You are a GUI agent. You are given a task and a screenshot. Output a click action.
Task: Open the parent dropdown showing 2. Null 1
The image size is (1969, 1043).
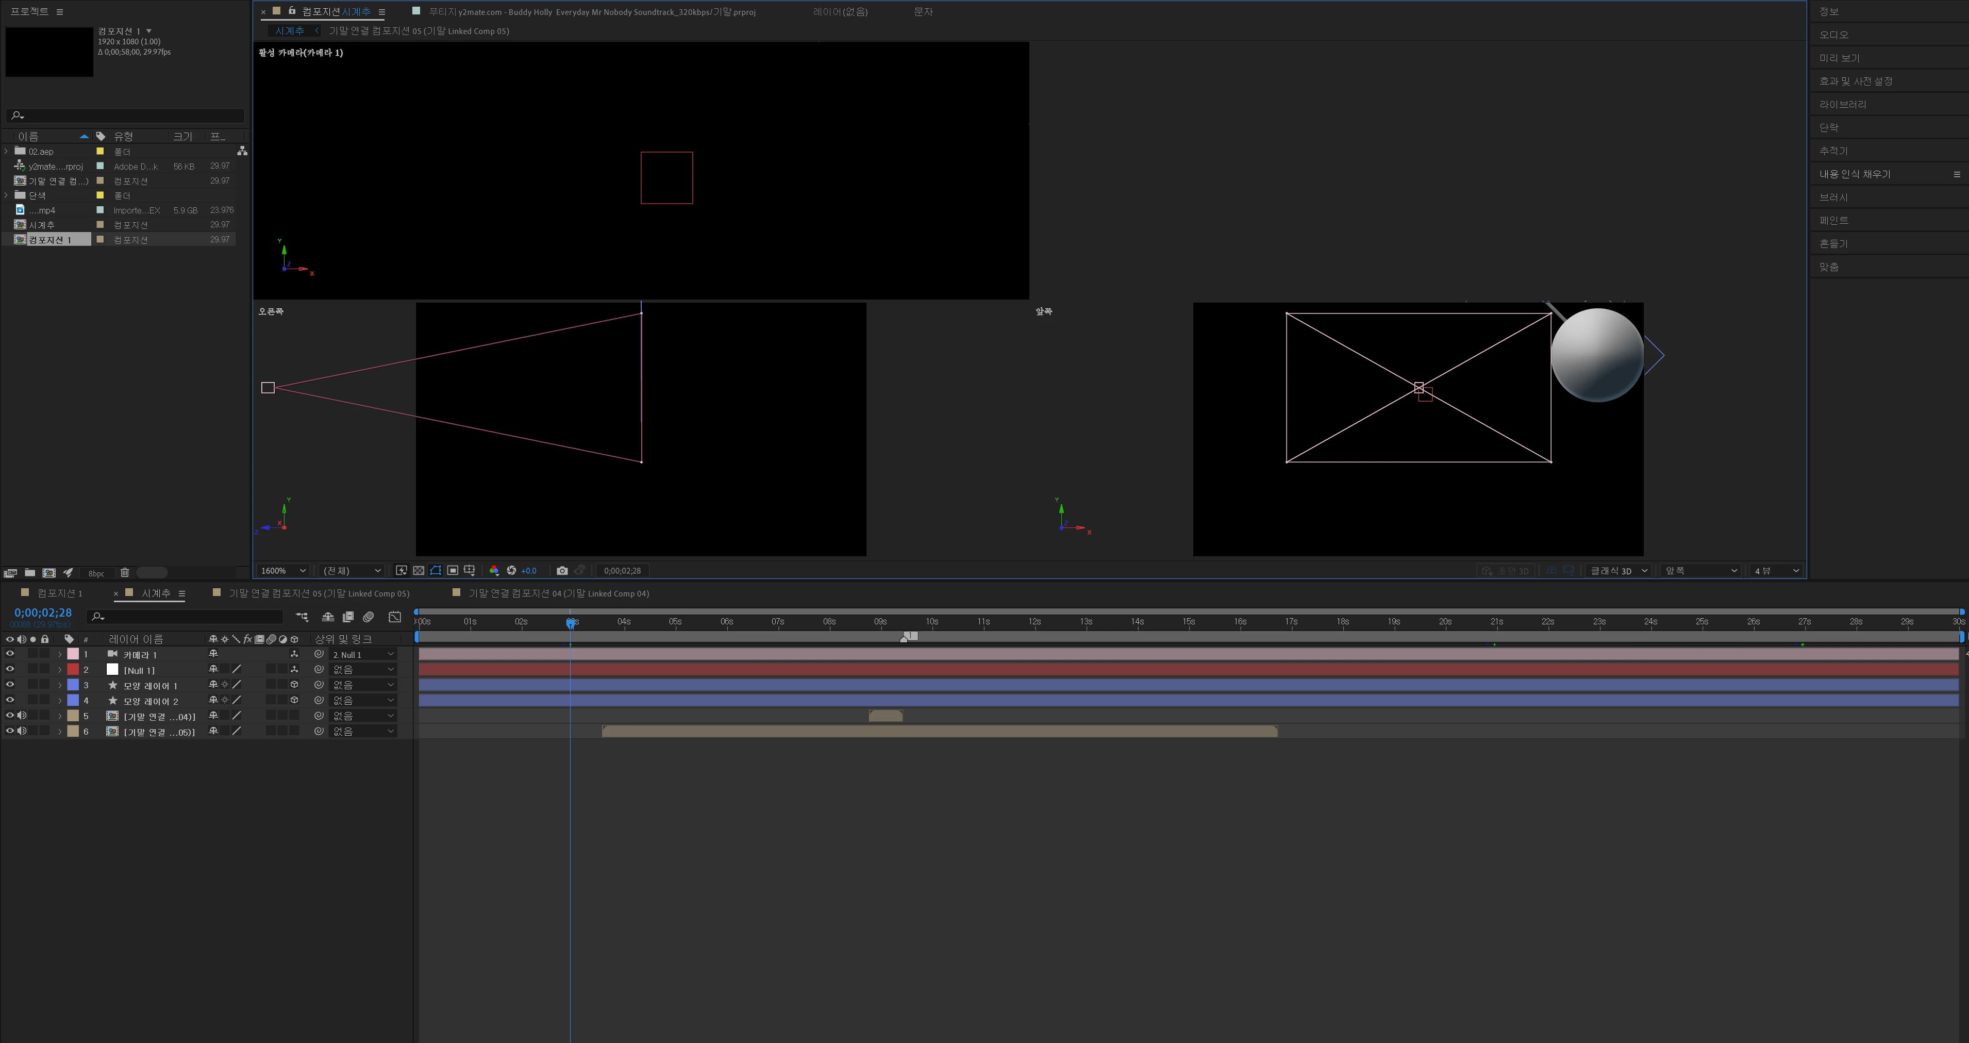[x=364, y=655]
